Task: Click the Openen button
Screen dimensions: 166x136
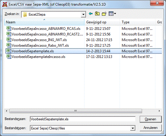Action: tap(151, 119)
